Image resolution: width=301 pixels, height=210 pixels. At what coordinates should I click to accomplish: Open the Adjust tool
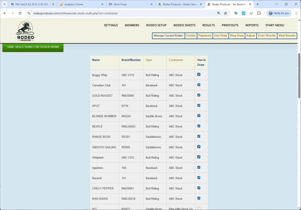tap(251, 35)
